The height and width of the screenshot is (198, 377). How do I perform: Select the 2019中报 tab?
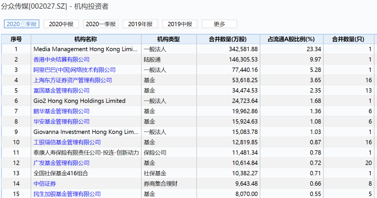point(180,24)
